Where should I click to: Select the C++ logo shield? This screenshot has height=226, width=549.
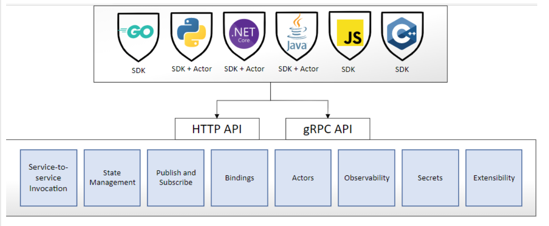coord(402,36)
